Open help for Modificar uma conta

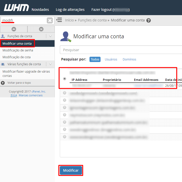coord(149,20)
